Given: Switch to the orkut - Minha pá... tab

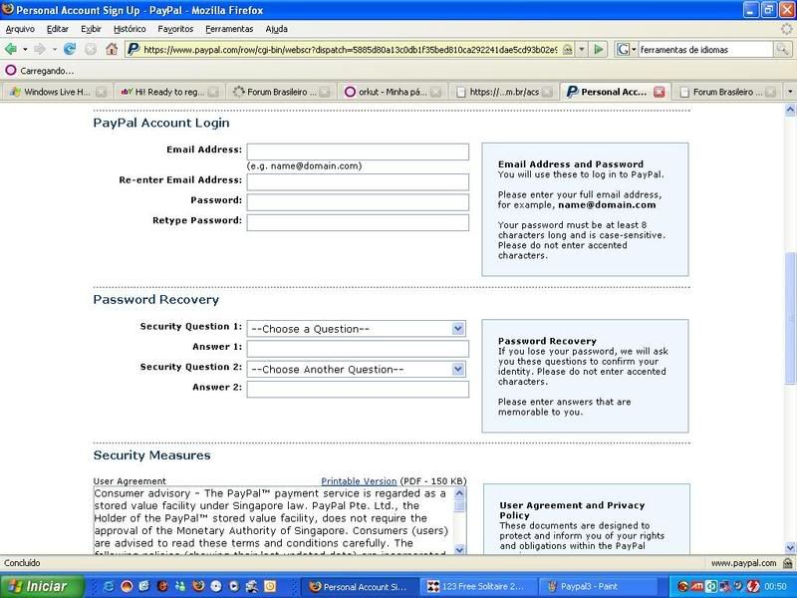Looking at the screenshot, I should point(393,92).
